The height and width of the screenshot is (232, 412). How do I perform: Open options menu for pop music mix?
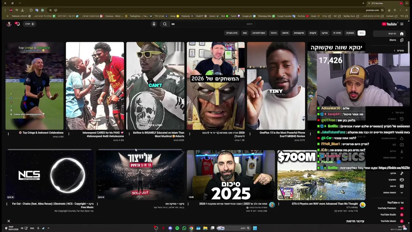click(97, 204)
